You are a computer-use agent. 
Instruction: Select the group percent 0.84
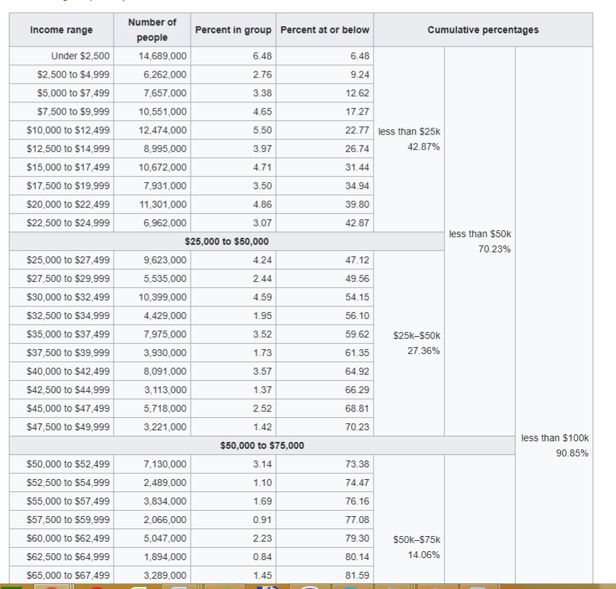point(262,557)
